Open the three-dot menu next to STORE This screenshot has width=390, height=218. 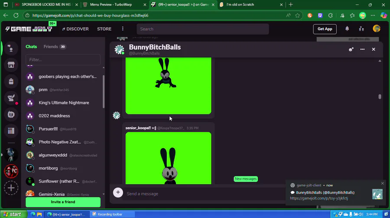click(x=123, y=29)
